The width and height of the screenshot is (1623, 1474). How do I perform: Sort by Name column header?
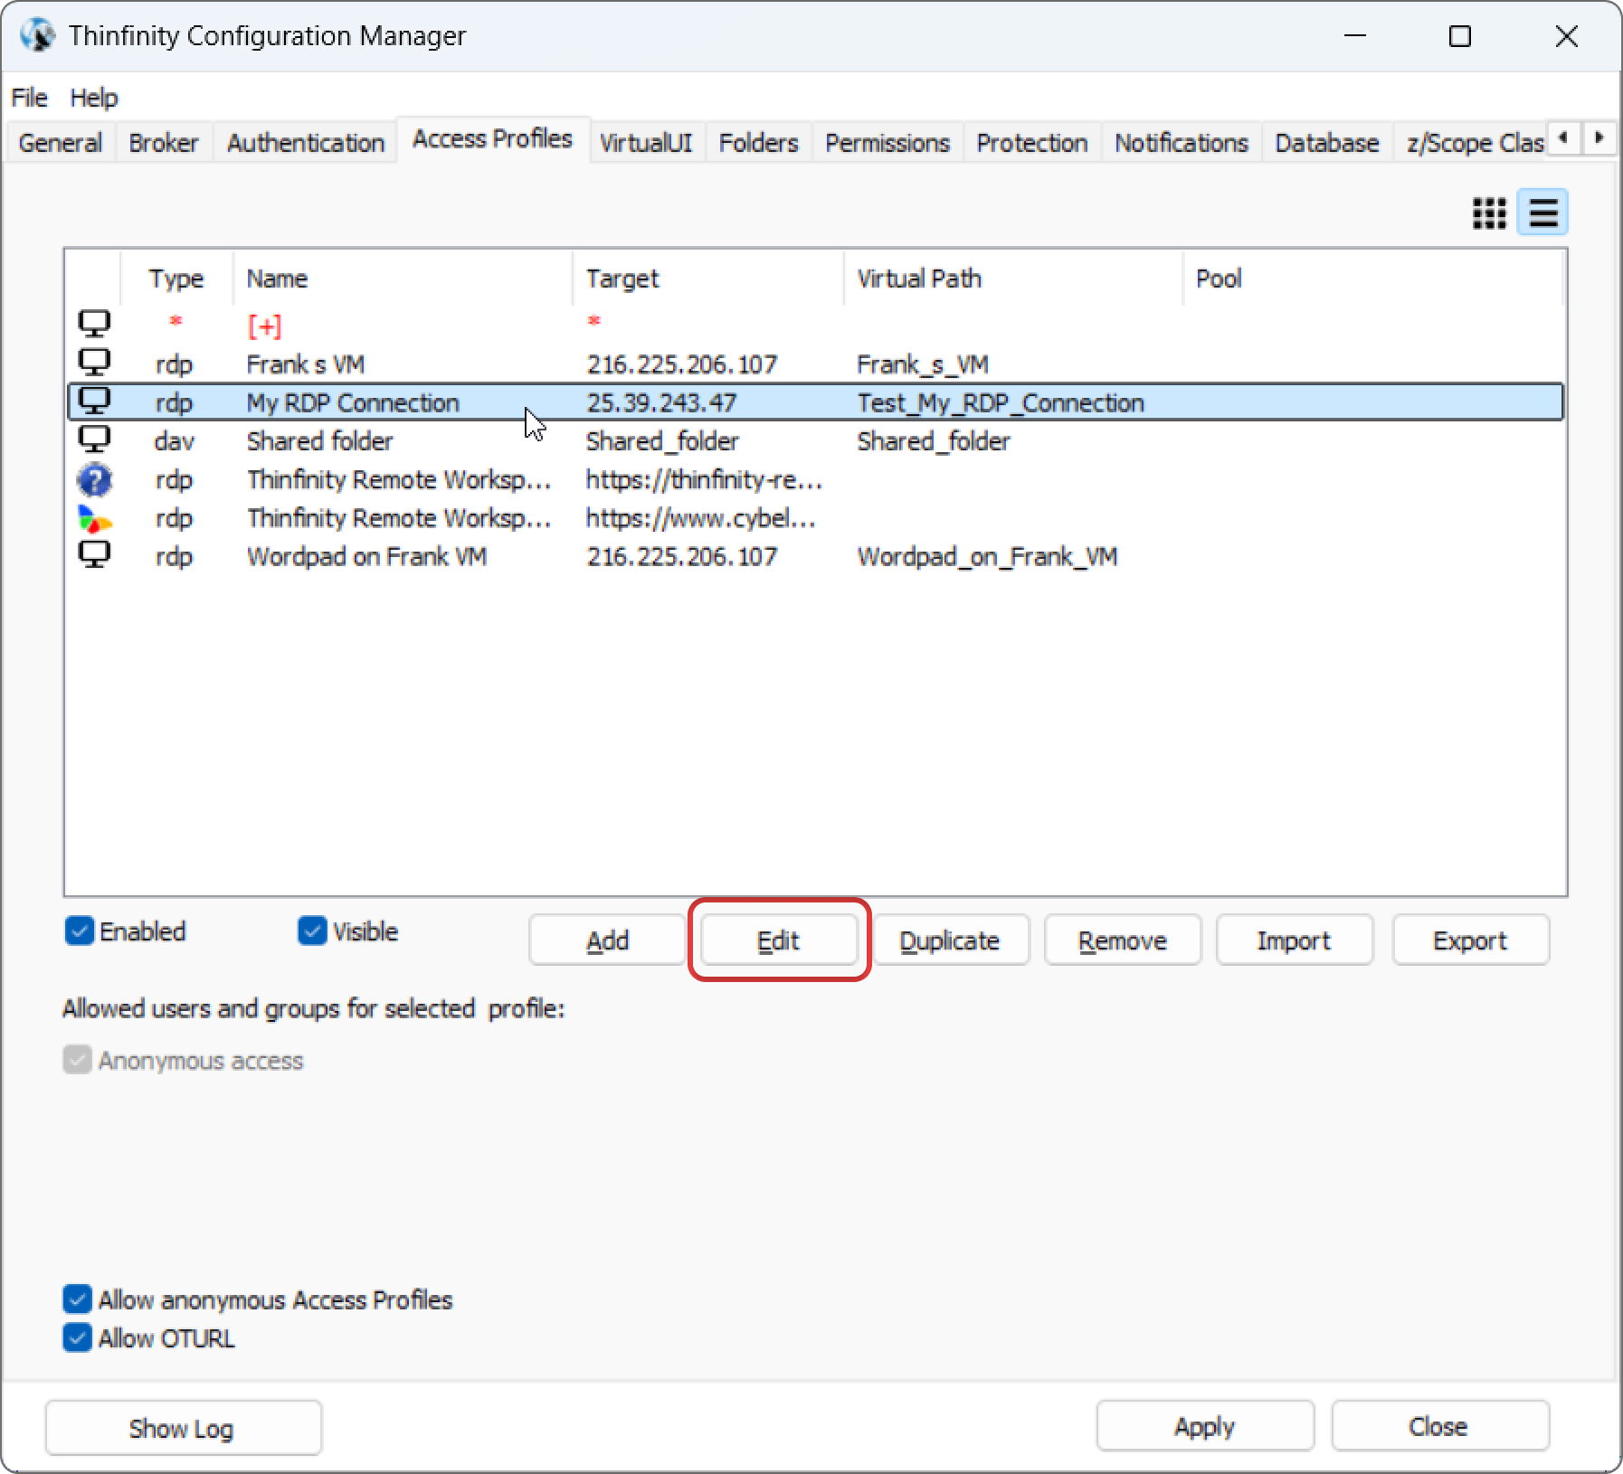point(403,279)
